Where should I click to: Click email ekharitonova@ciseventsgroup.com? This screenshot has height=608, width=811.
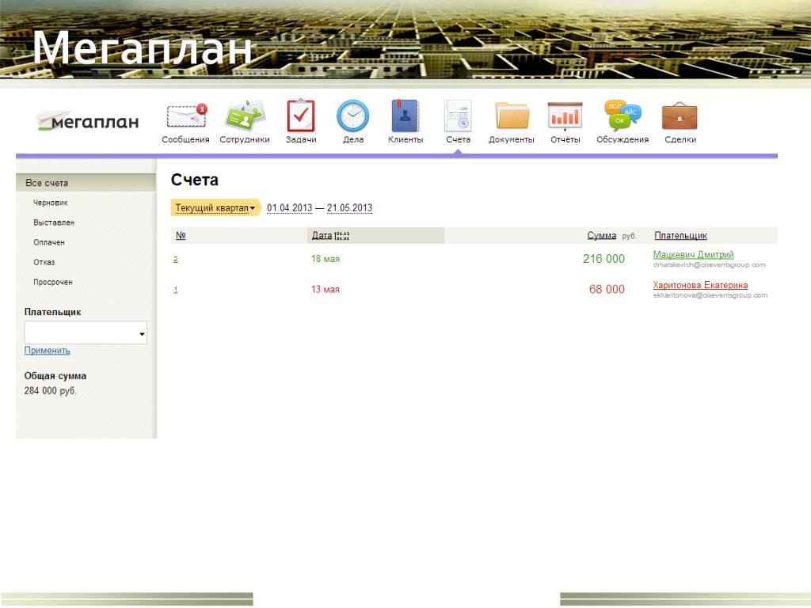coord(710,295)
